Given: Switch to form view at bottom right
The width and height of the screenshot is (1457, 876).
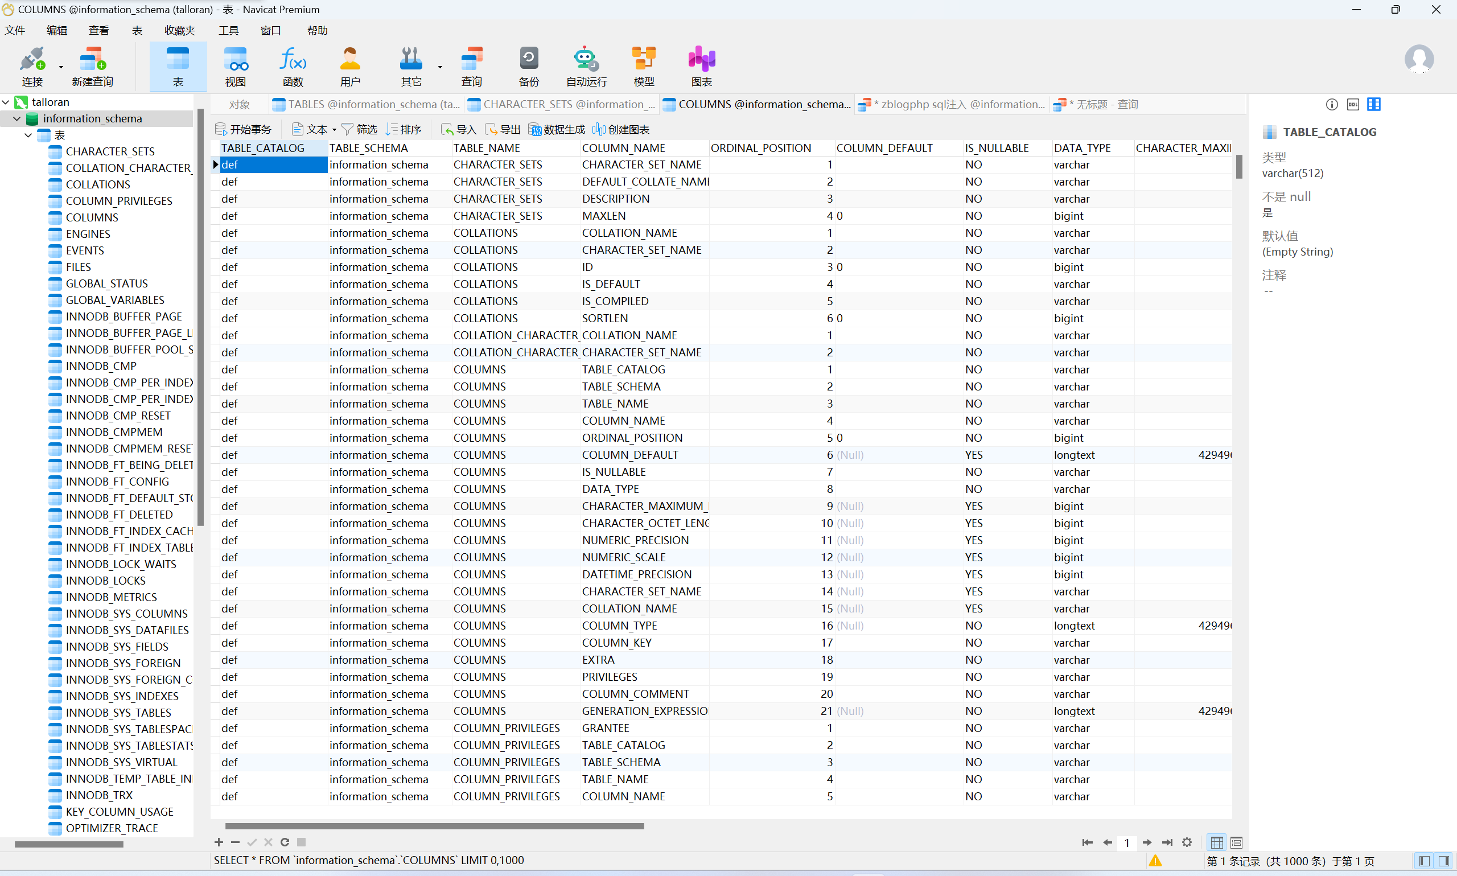Looking at the screenshot, I should (1236, 842).
